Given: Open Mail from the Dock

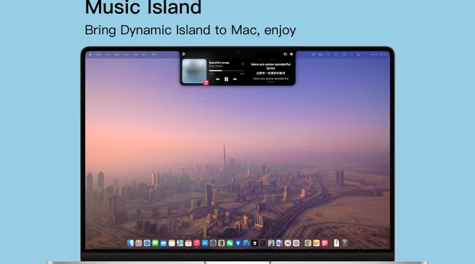Looking at the screenshot, I should point(164,243).
